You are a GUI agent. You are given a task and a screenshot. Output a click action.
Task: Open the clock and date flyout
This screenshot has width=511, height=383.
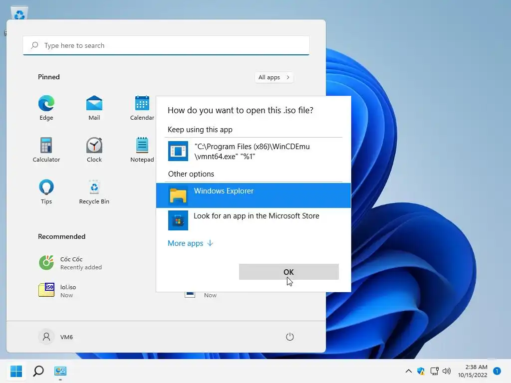click(473, 371)
